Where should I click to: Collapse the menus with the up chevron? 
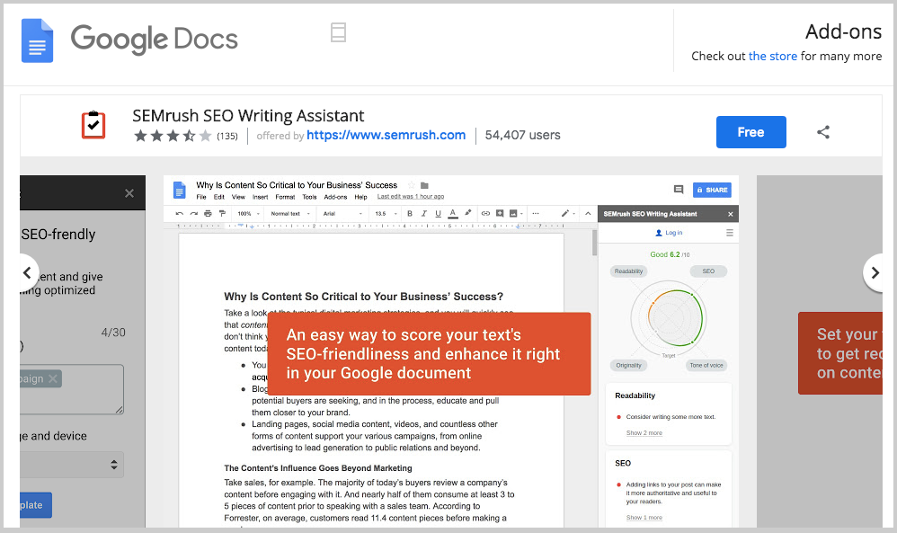pyautogui.click(x=588, y=213)
